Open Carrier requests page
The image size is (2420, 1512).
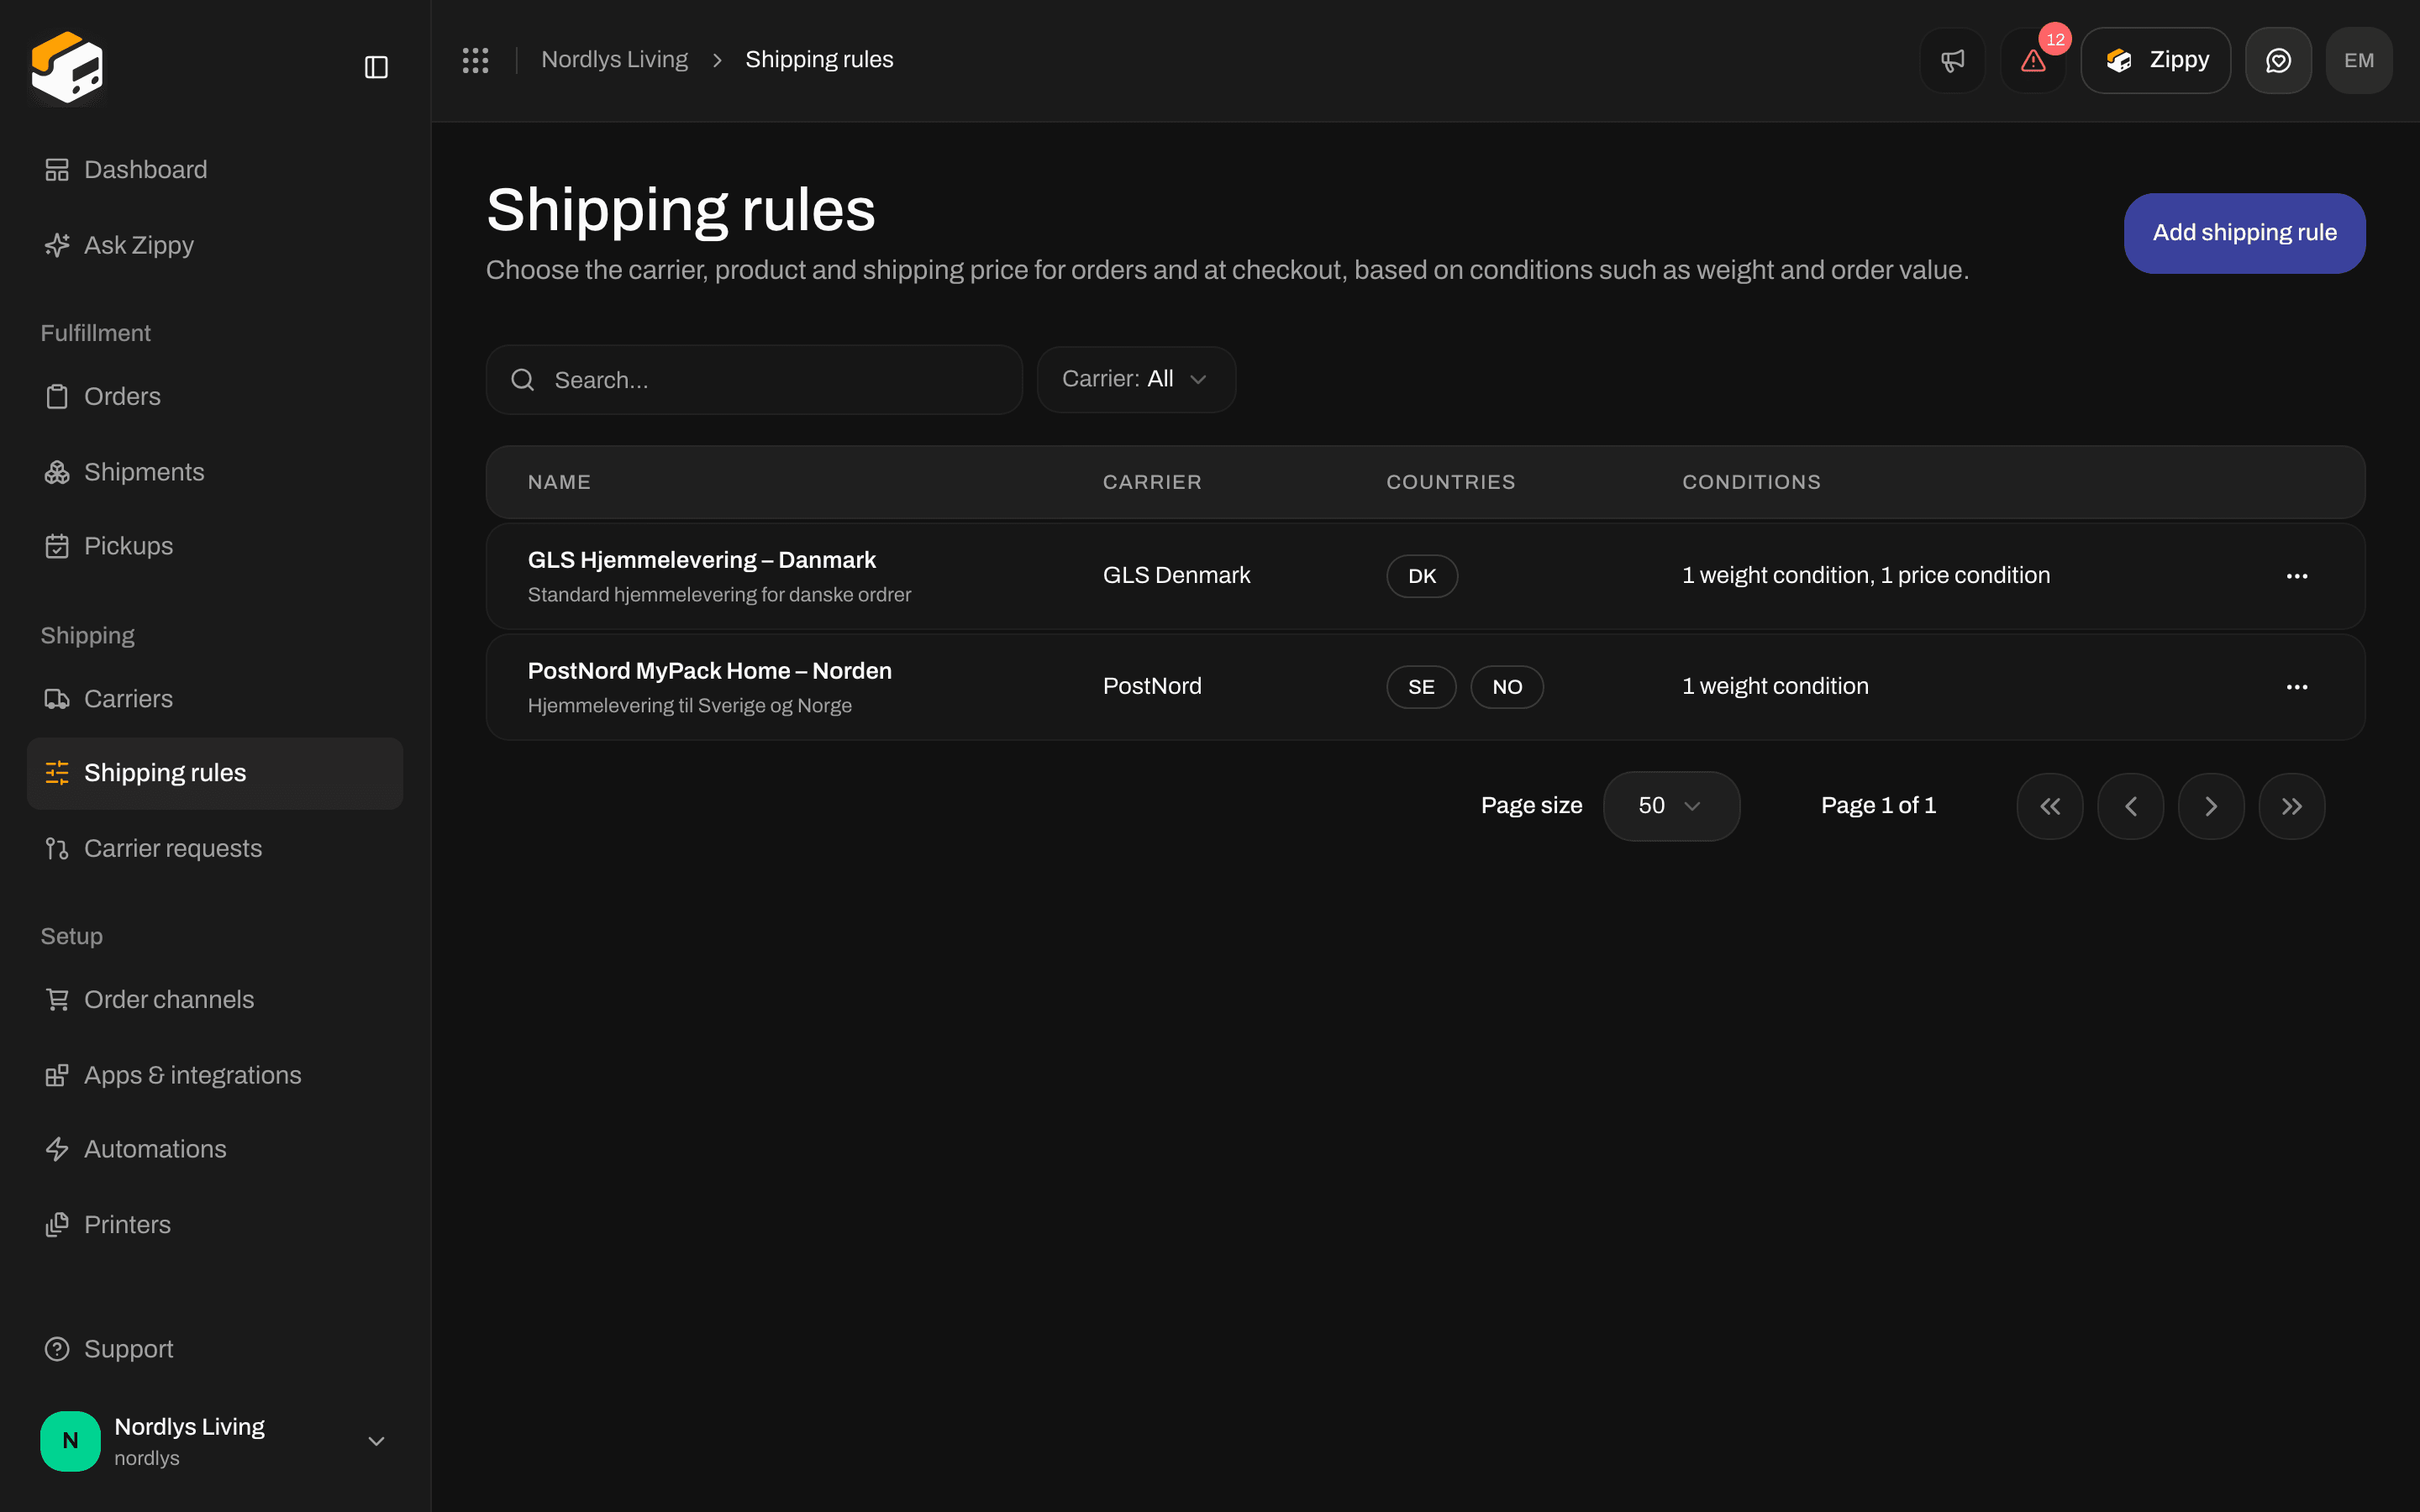point(215,849)
